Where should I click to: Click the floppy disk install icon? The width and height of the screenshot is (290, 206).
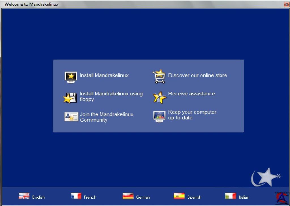click(x=70, y=98)
